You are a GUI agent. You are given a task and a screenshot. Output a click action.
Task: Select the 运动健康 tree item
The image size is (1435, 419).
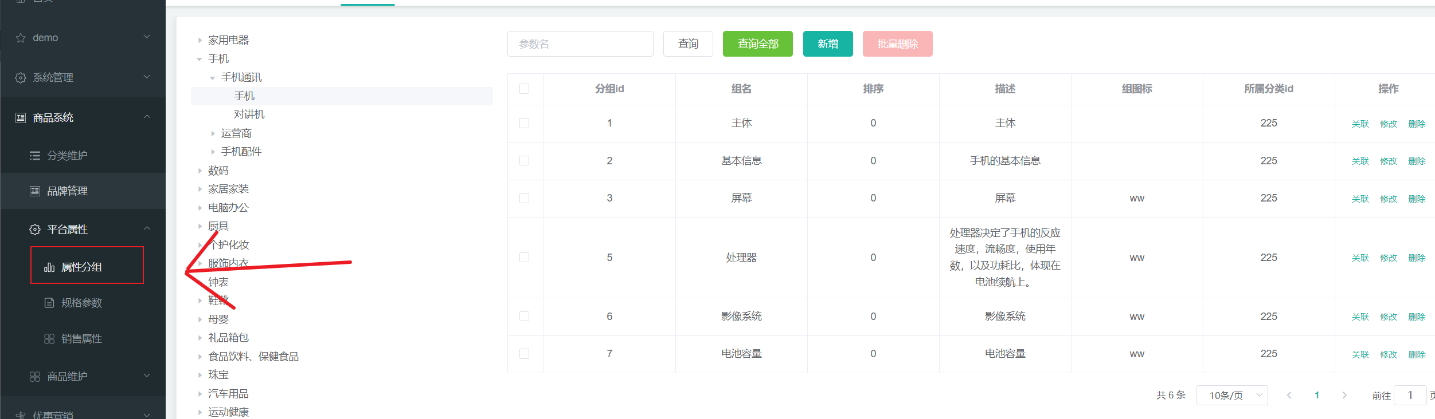pos(228,412)
